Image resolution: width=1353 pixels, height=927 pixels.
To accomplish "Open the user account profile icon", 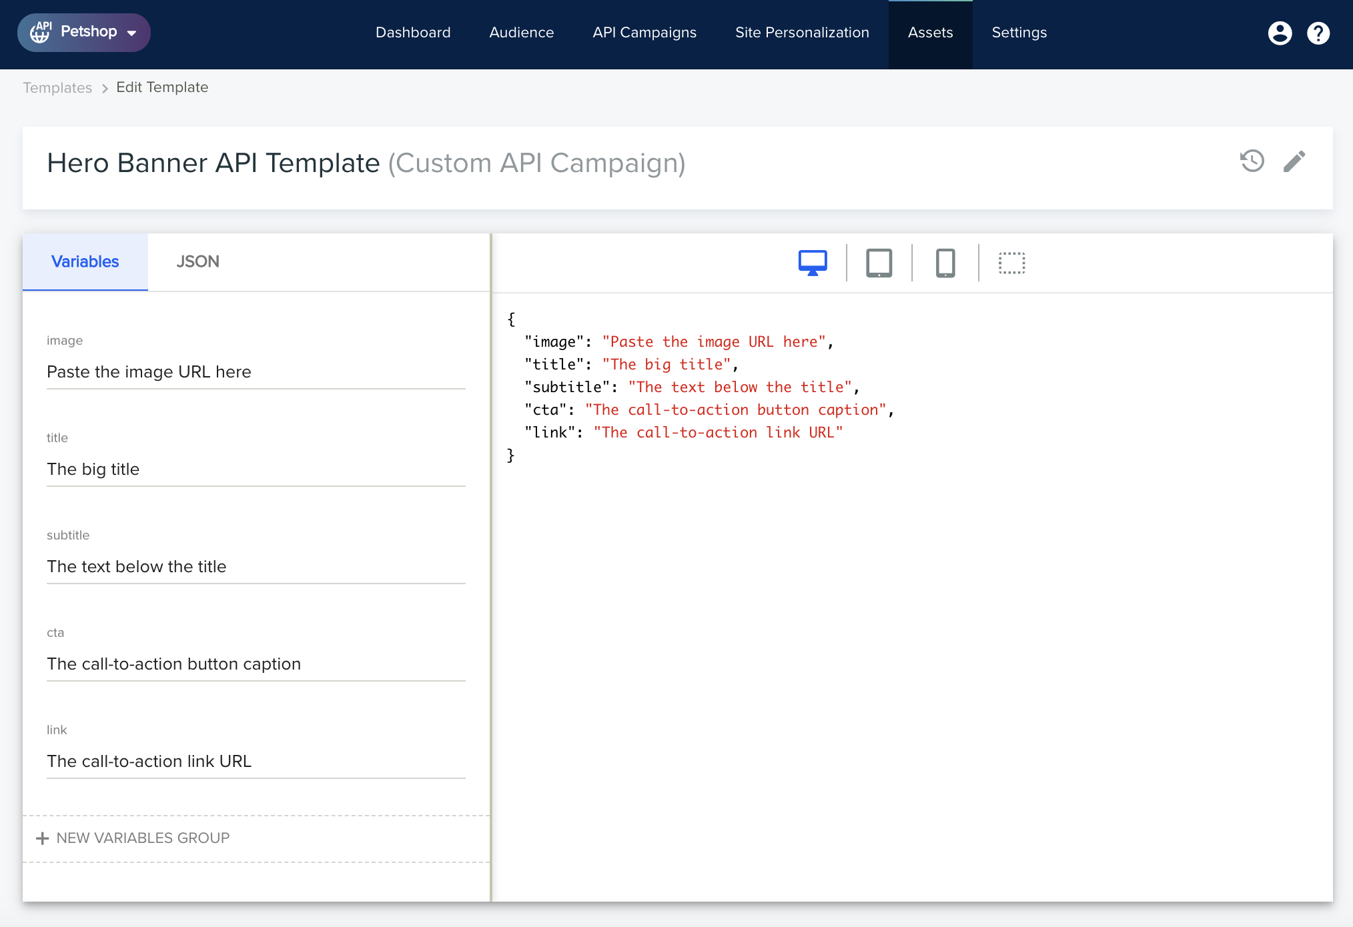I will tap(1280, 33).
